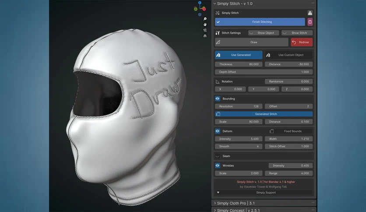366x212 pixels.
Task: Adjust the Distance -30.550 field
Action: 289,64
